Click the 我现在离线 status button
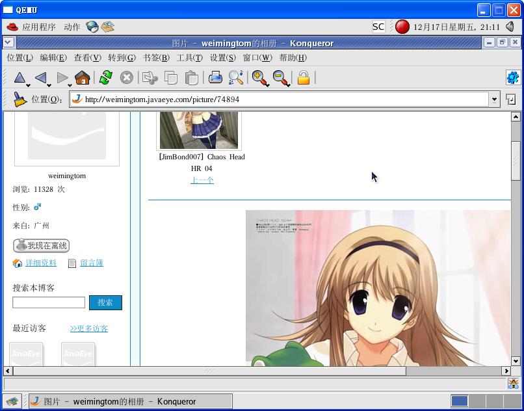 [41, 245]
